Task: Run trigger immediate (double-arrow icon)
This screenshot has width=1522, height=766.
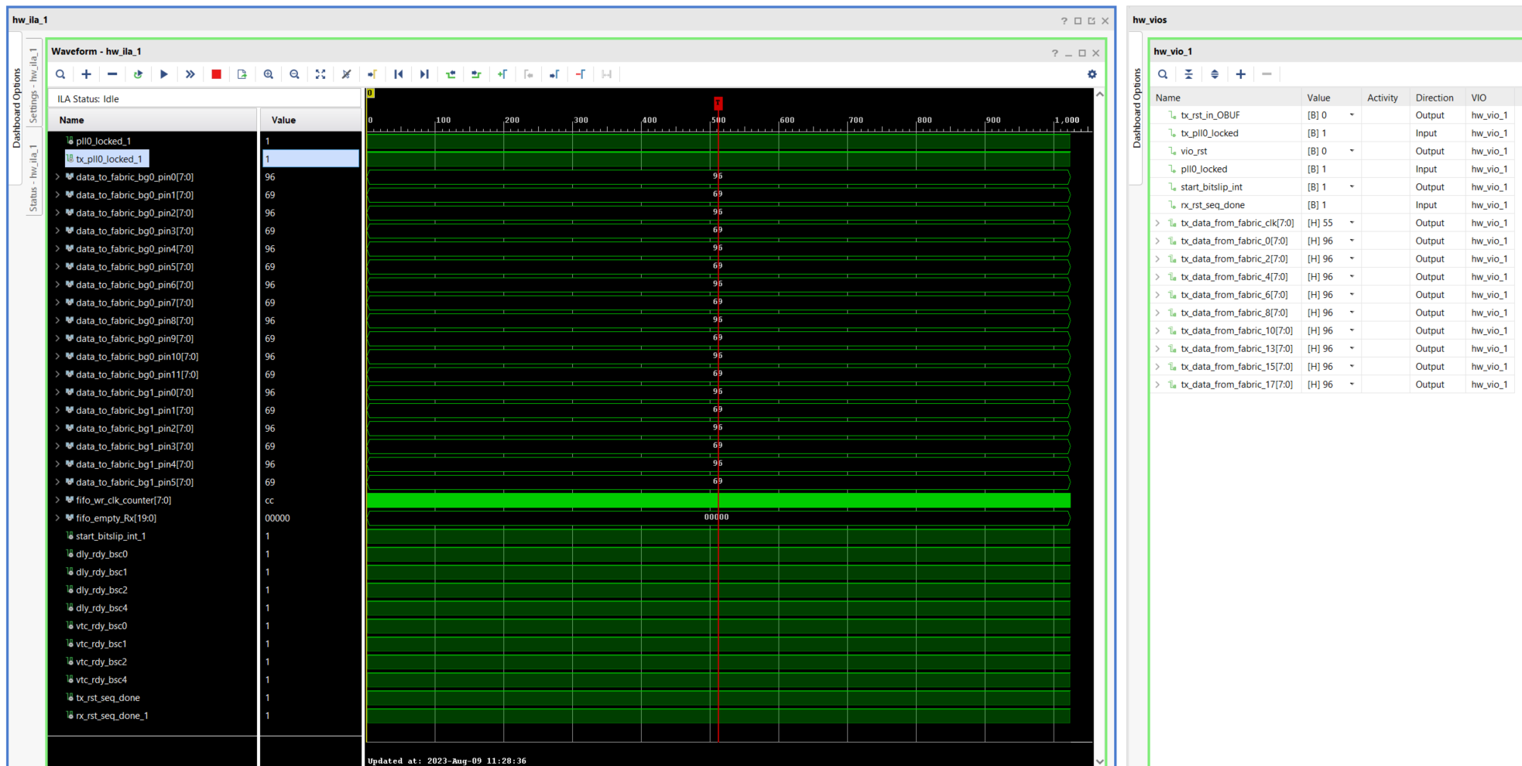Action: point(190,74)
